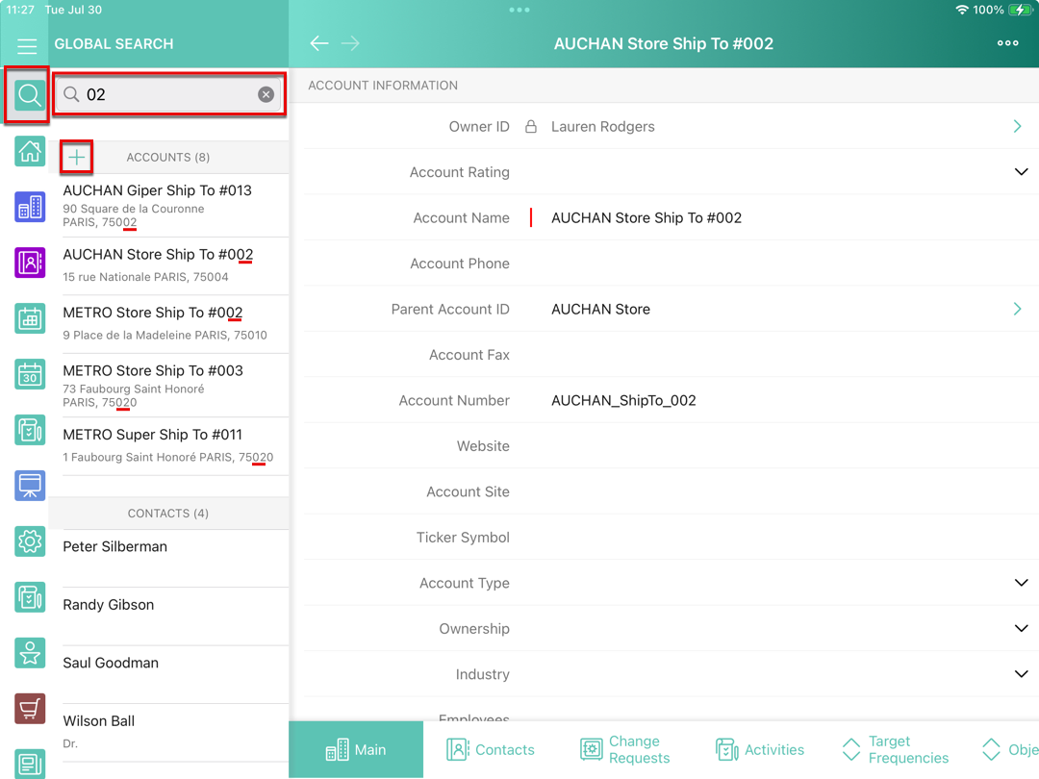Viewport: 1039px width, 779px height.
Task: Switch to the Activities tab
Action: pos(759,749)
